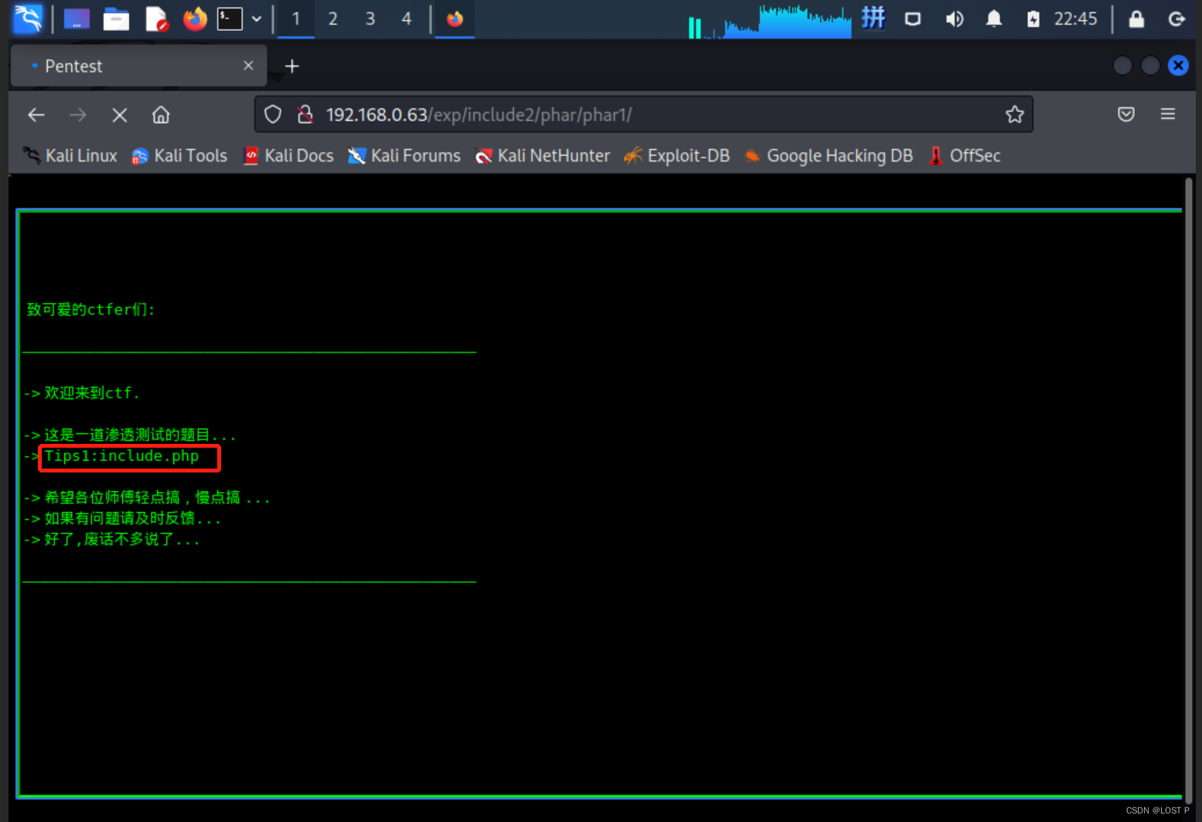Open the Kali Linux bookmark
The width and height of the screenshot is (1202, 822).
point(70,155)
